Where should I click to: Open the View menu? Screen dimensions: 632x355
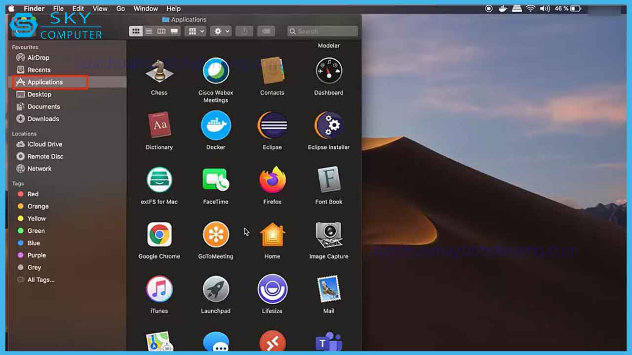[x=100, y=9]
